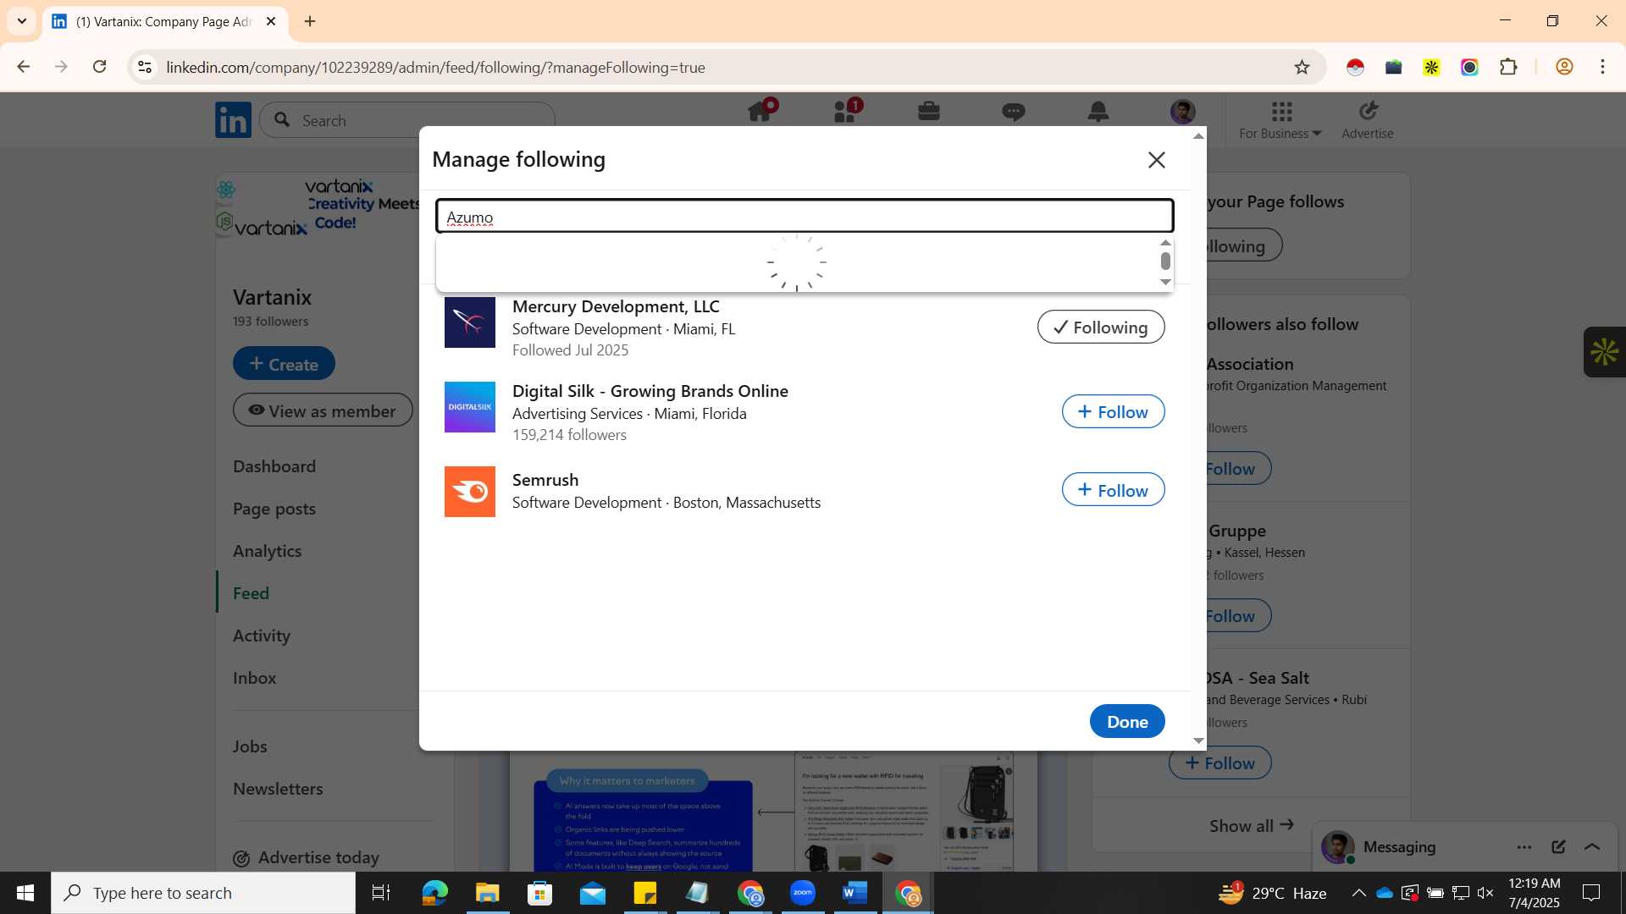Screen dimensions: 1626x914
Task: Open Digital Silk logo thumbnail
Action: [470, 407]
